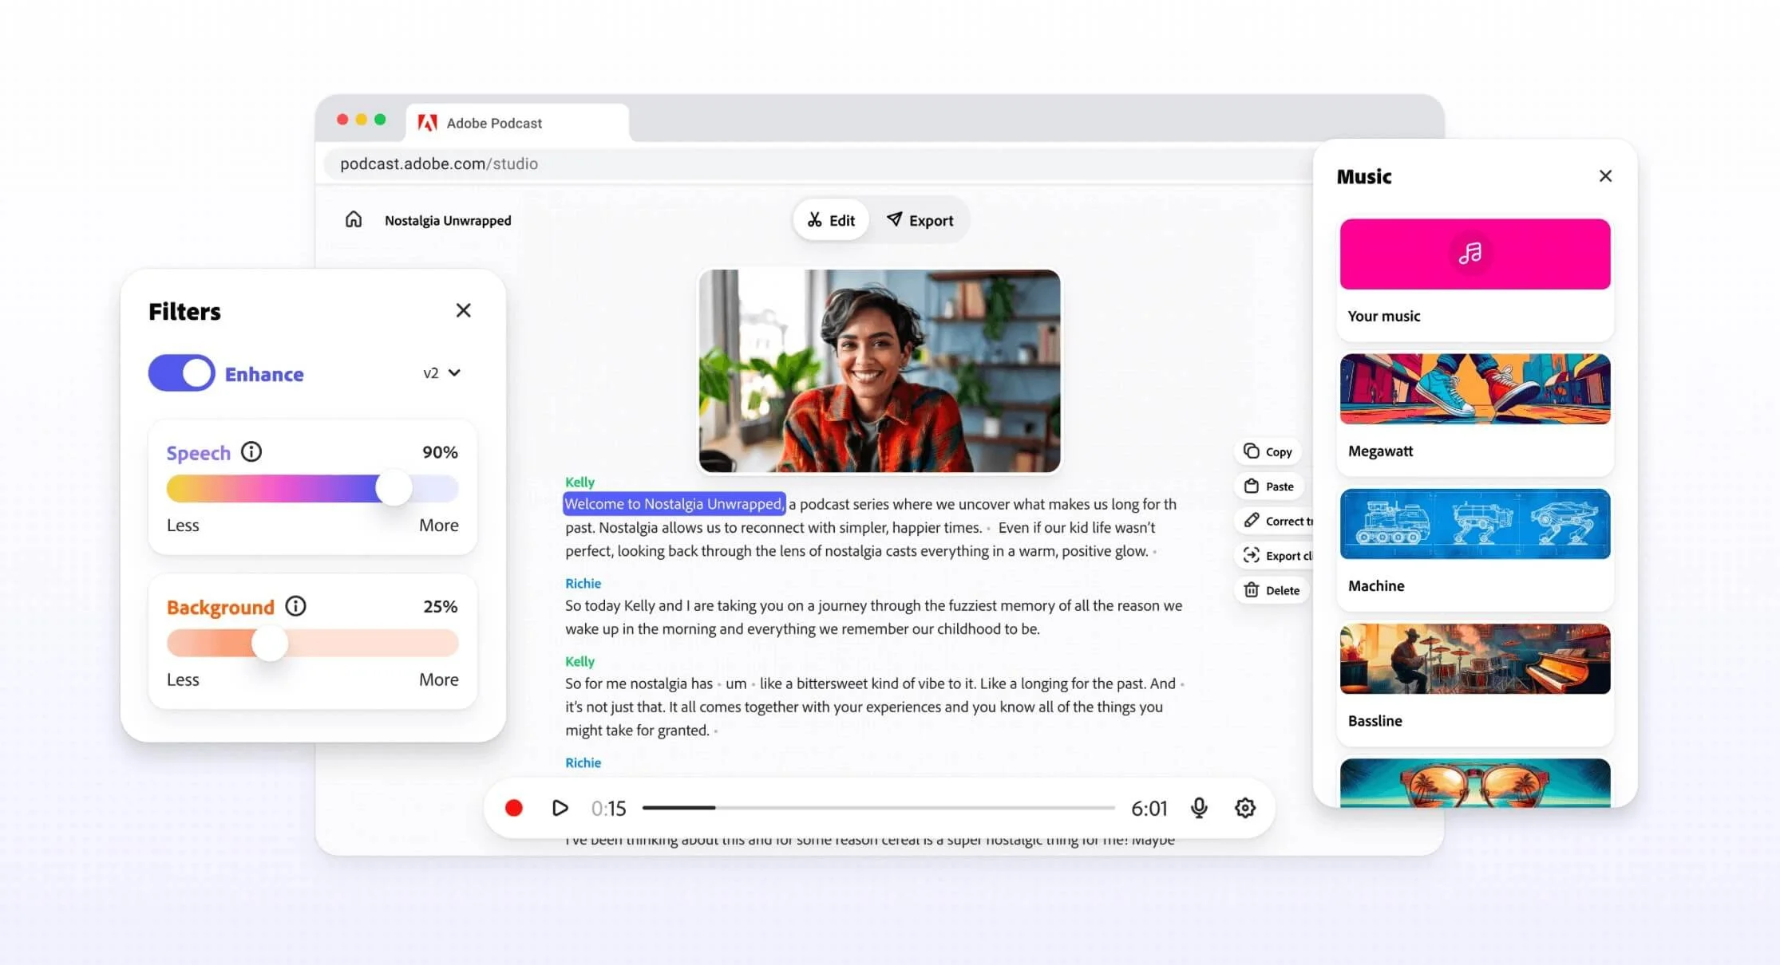
Task: Click the Background info icon
Action: click(x=296, y=606)
